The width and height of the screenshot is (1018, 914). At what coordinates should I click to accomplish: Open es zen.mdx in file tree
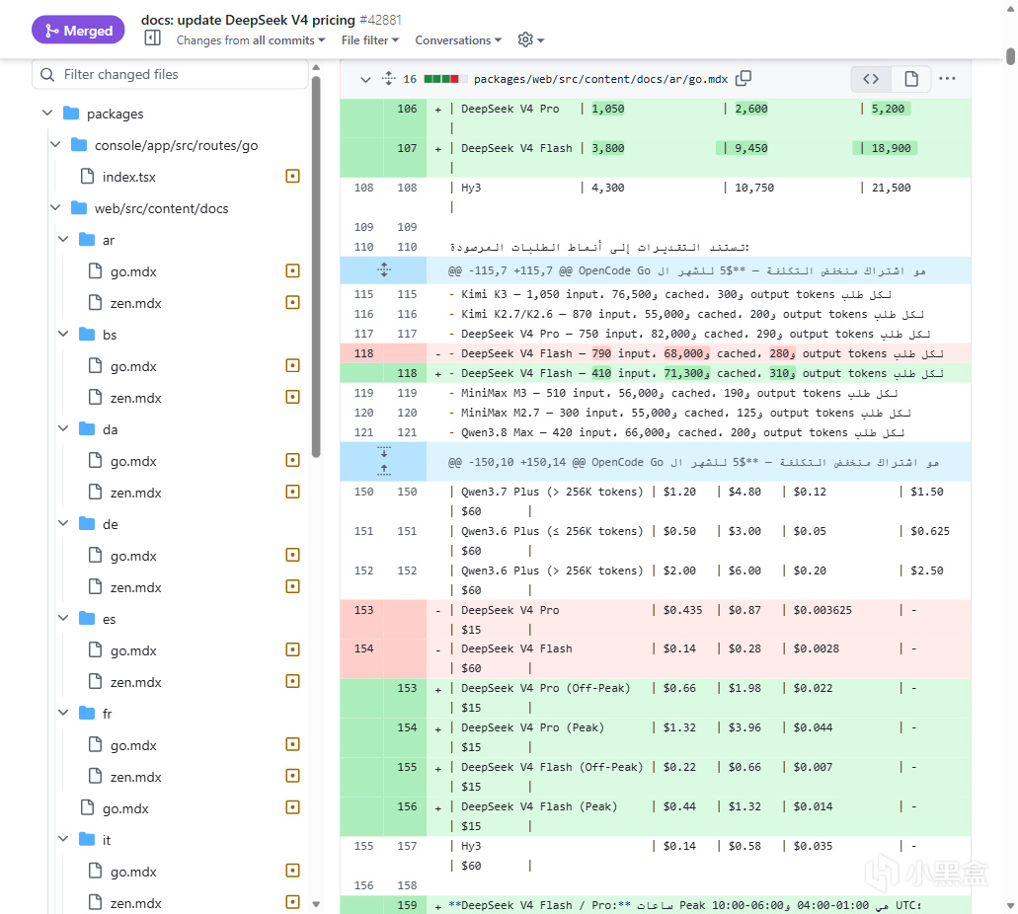tap(135, 682)
